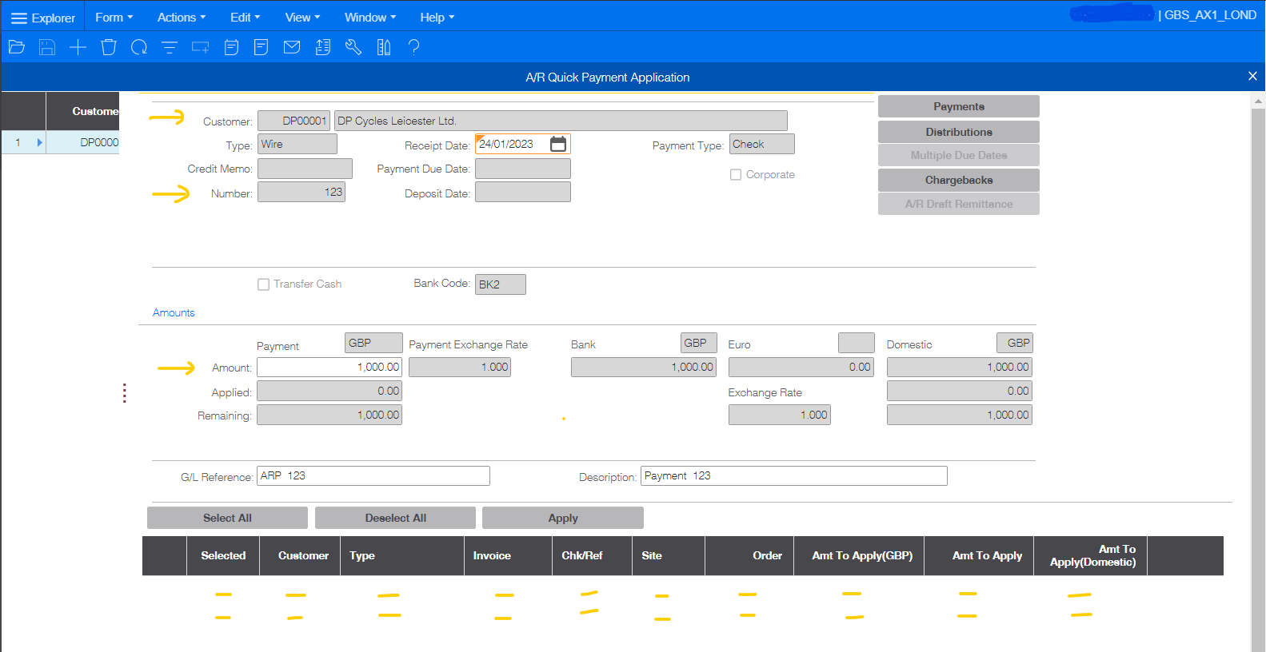1266x652 pixels.
Task: Toggle the Corporate checkbox
Action: 736,175
